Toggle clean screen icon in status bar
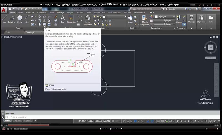The width and height of the screenshot is (222, 135). [215, 121]
